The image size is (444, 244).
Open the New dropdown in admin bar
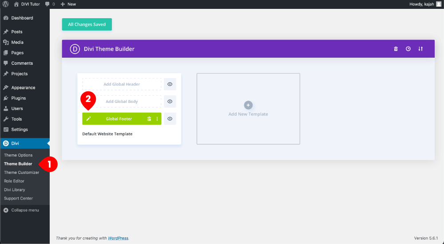68,4
